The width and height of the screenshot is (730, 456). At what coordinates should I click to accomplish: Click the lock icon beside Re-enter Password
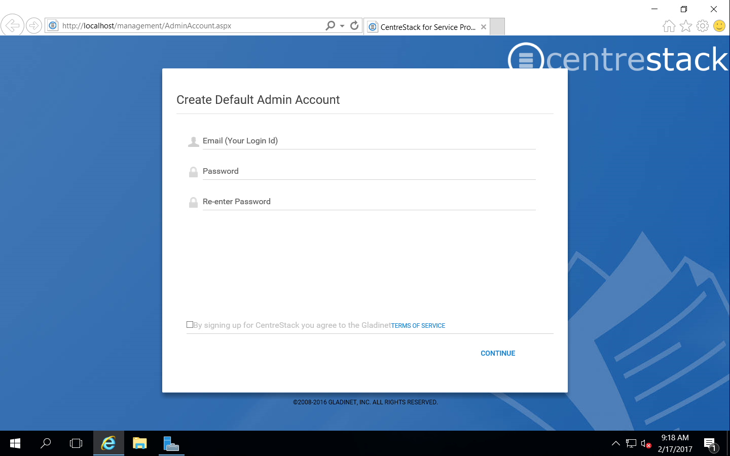coord(193,203)
